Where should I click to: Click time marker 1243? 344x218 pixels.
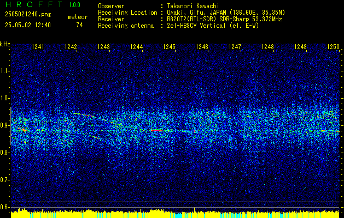103,47
